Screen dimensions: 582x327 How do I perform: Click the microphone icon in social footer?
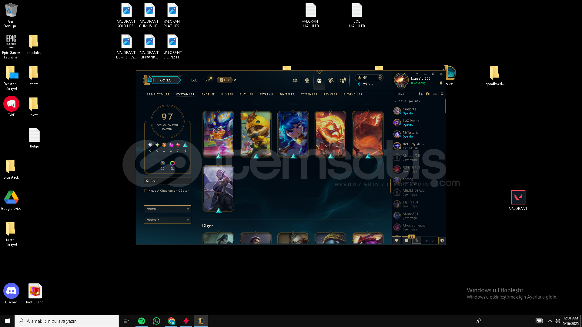[417, 240]
